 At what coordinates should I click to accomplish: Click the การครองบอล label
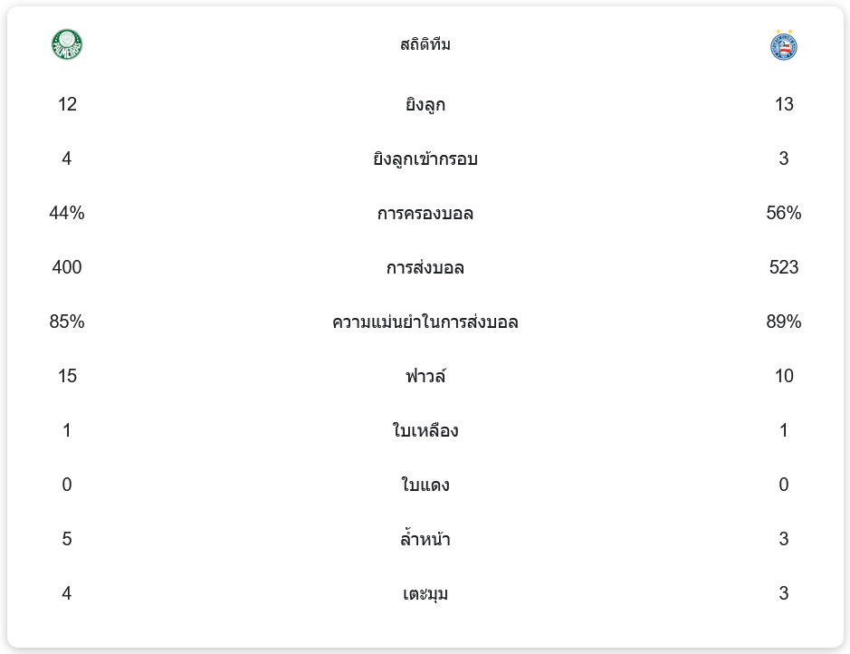coord(425,214)
